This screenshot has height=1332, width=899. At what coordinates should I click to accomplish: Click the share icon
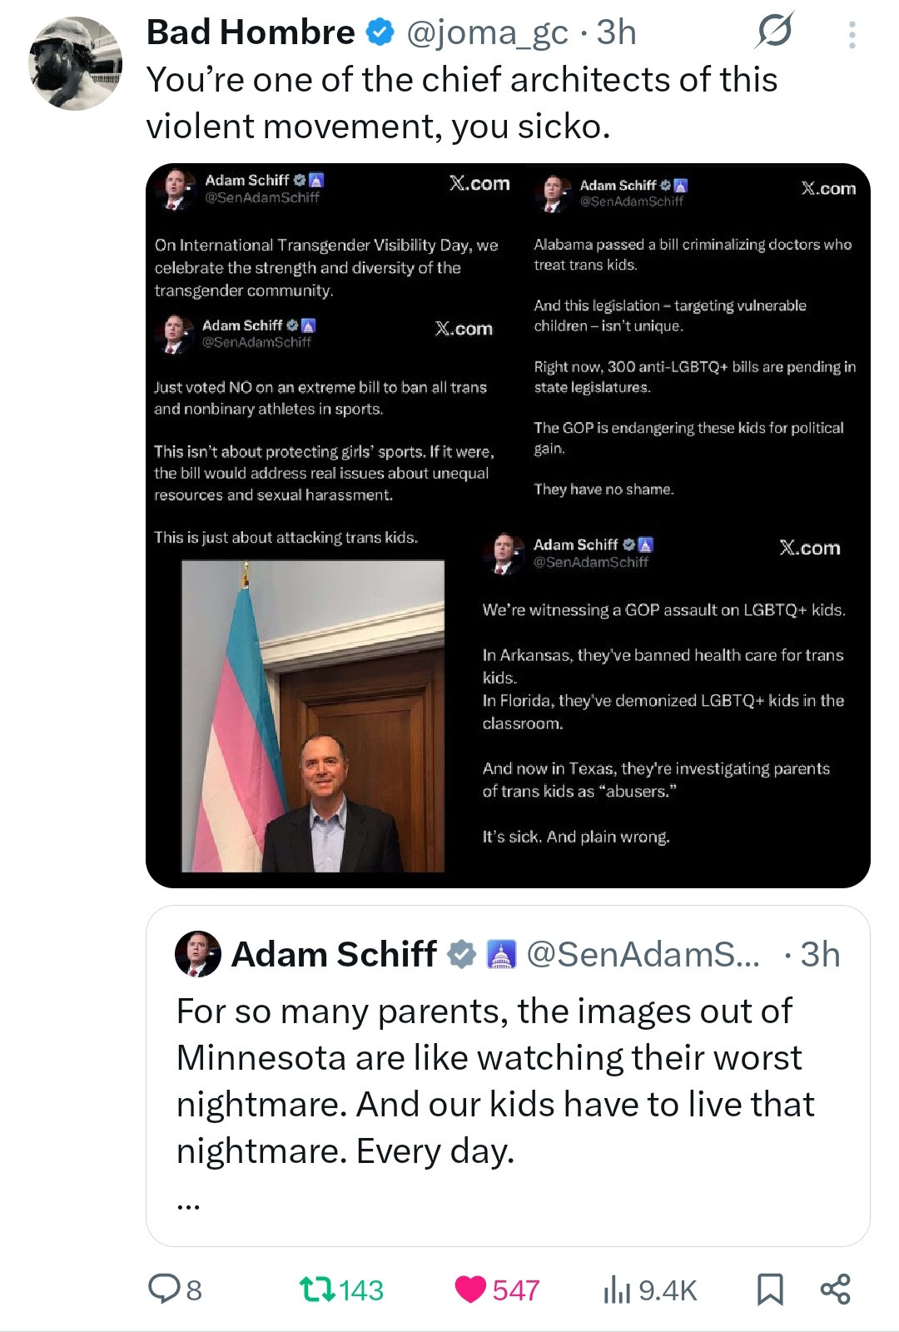[x=835, y=1289]
